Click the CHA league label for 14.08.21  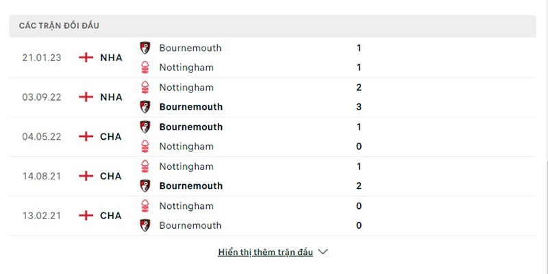tap(110, 176)
